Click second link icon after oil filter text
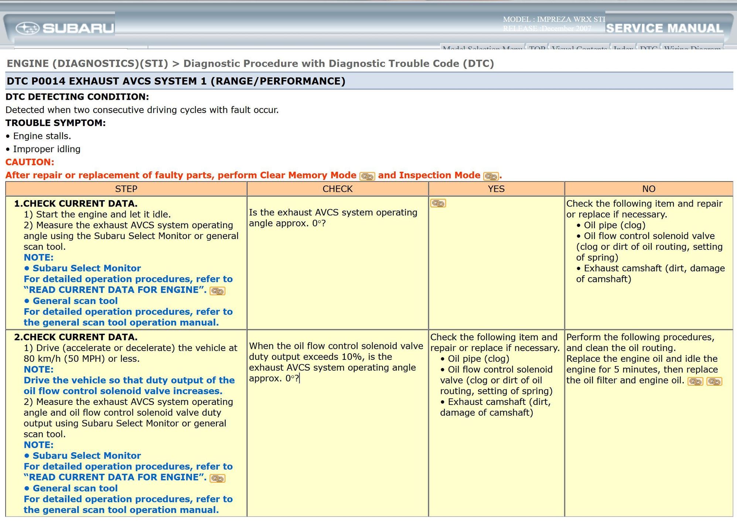 click(714, 381)
